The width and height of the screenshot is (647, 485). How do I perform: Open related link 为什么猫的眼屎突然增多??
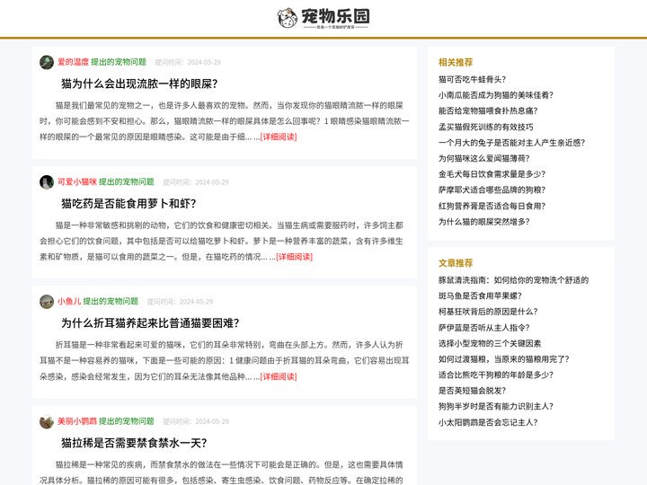pyautogui.click(x=484, y=222)
